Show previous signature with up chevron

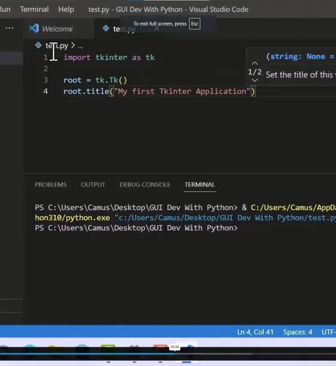[x=255, y=63]
